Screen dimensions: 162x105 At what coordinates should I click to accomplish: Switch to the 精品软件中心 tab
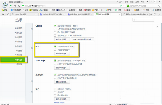(x=136, y=14)
